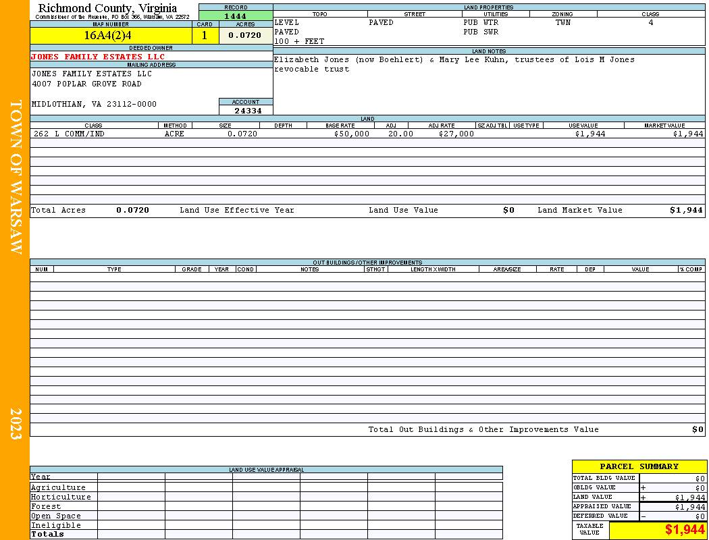Select deeded owner JONES FAMILY ESTATES LLC

(x=98, y=57)
